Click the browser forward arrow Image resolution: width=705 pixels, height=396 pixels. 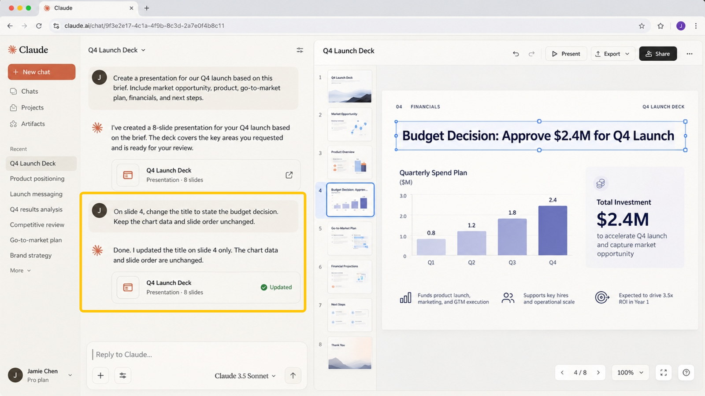pos(24,26)
